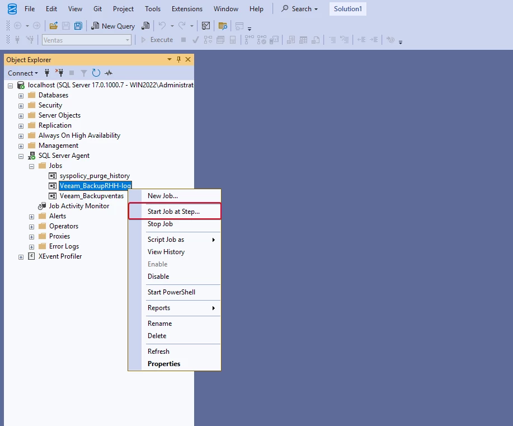
Task: Select the Operators folder
Action: point(64,226)
